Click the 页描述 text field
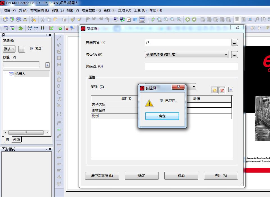 click(191, 66)
